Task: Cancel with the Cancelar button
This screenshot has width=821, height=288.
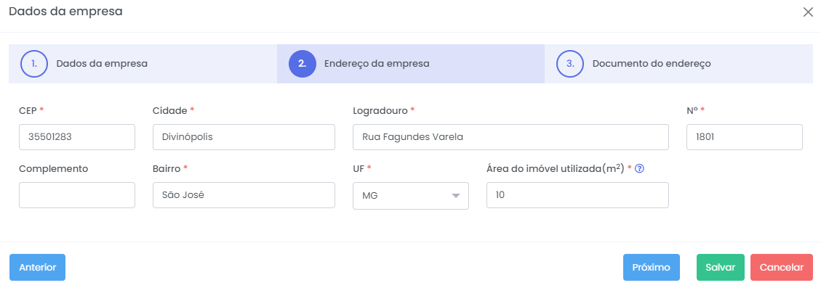Action: click(x=782, y=267)
